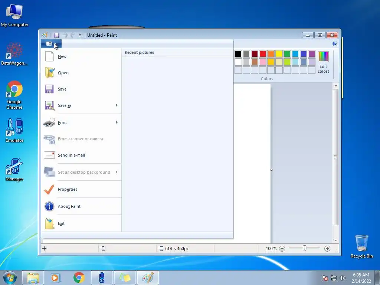Viewport: 380px width, 285px height.
Task: Click the Paint file menu button
Action: 51,44
